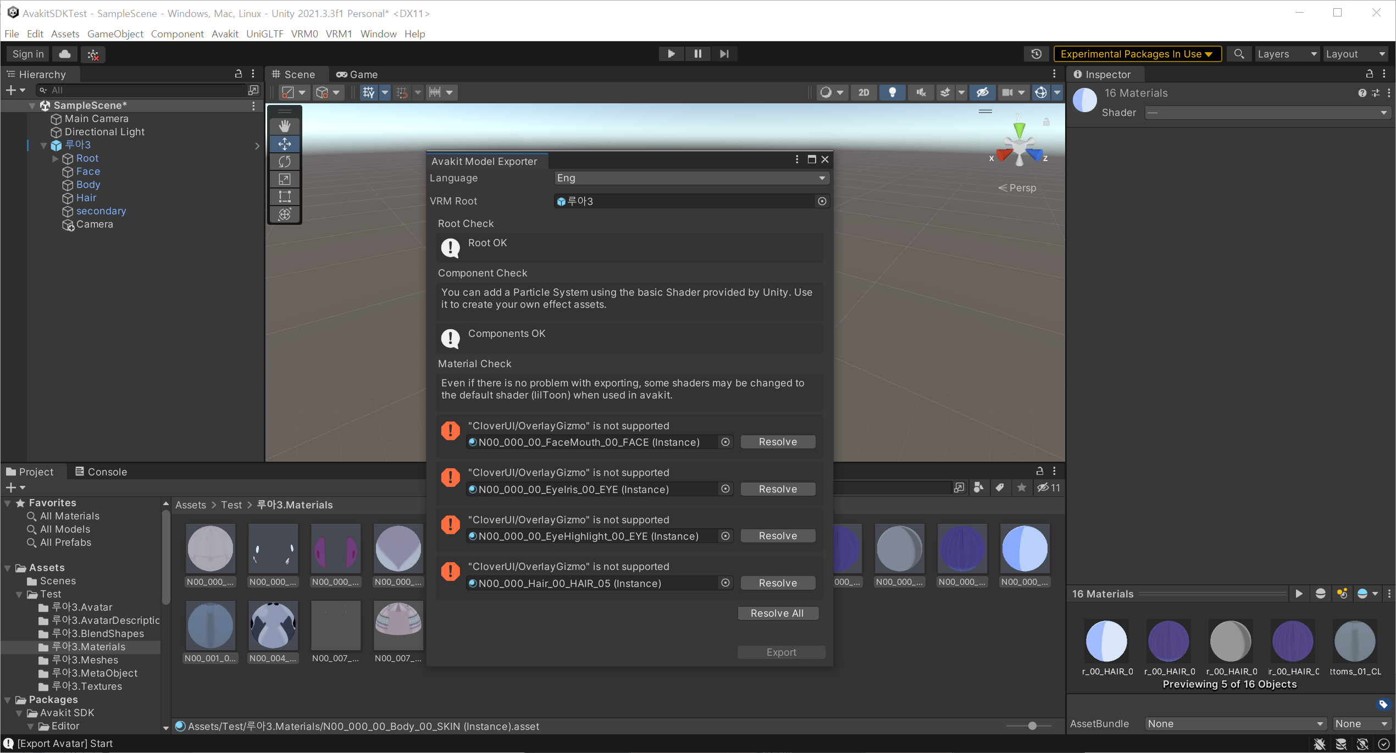The height and width of the screenshot is (753, 1396).
Task: Toggle scene lighting bulb
Action: pos(893,92)
